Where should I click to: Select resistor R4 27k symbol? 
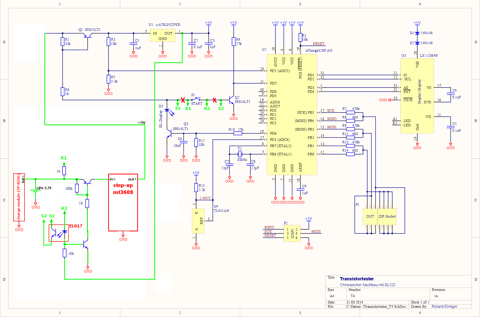pos(234,41)
